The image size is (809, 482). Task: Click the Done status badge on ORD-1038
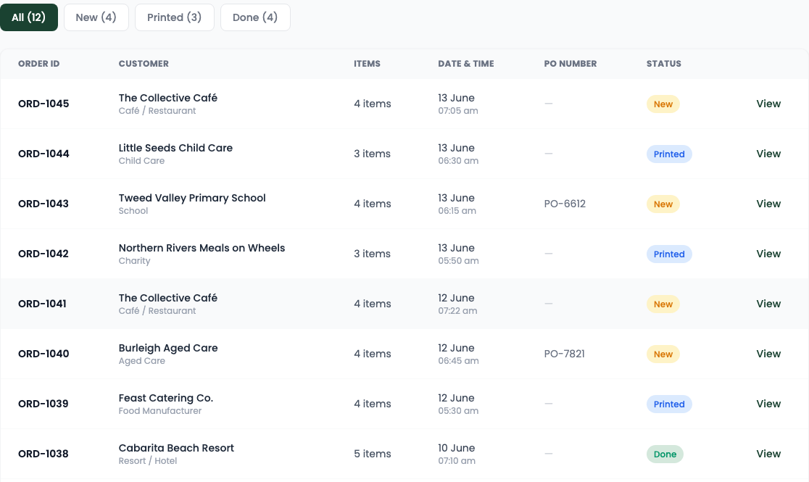tap(665, 454)
